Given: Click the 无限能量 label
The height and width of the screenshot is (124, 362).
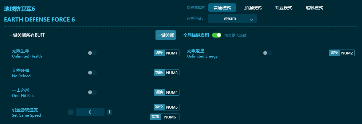Looking at the screenshot, I should click(x=196, y=51).
